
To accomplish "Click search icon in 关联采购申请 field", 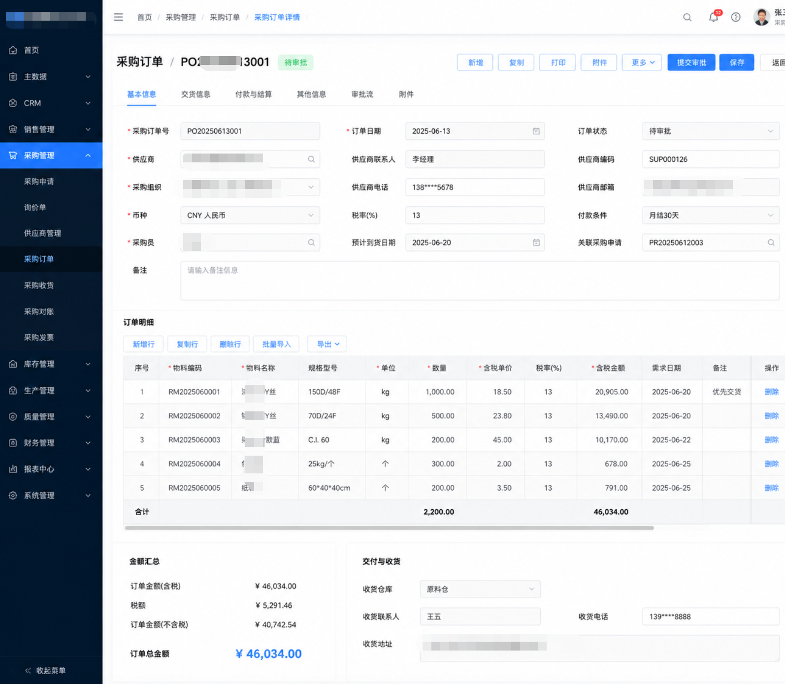I will pos(771,243).
